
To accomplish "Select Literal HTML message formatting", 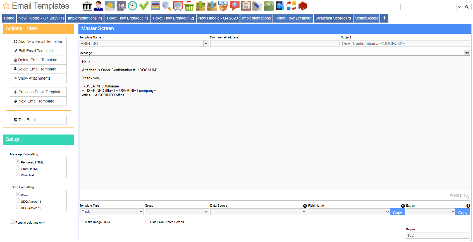I will (x=18, y=168).
